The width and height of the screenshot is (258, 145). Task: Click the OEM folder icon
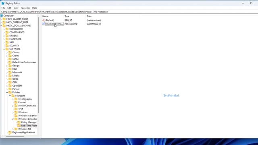[10, 82]
